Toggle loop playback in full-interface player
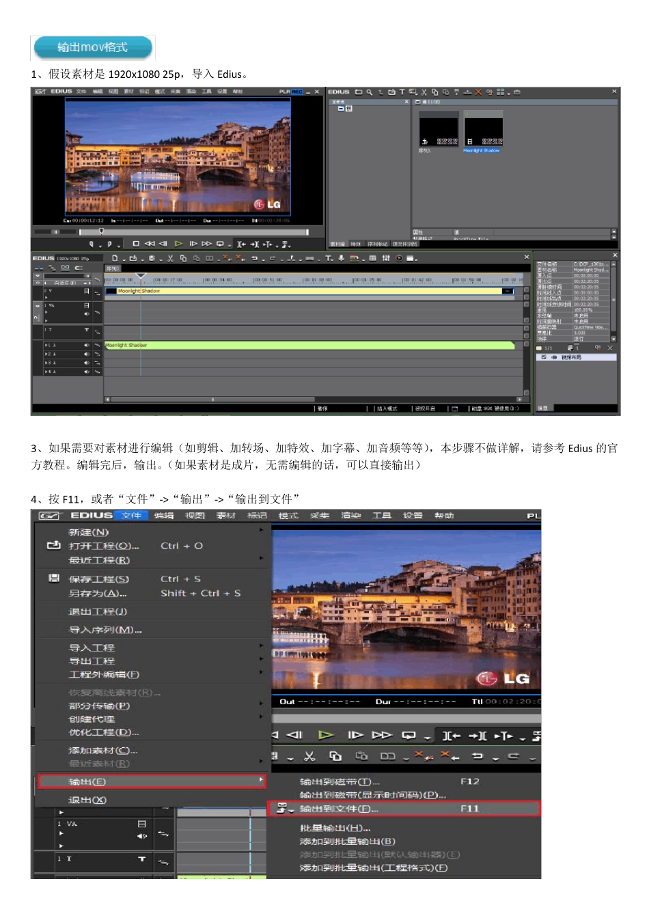 click(x=220, y=244)
